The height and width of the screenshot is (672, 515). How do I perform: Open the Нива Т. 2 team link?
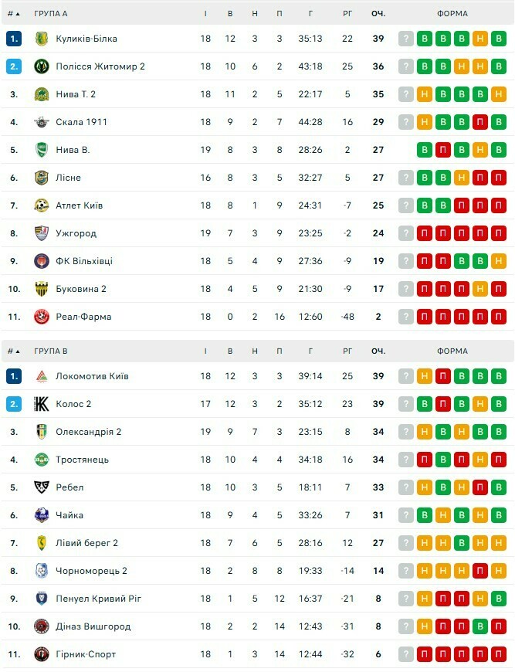click(x=76, y=94)
